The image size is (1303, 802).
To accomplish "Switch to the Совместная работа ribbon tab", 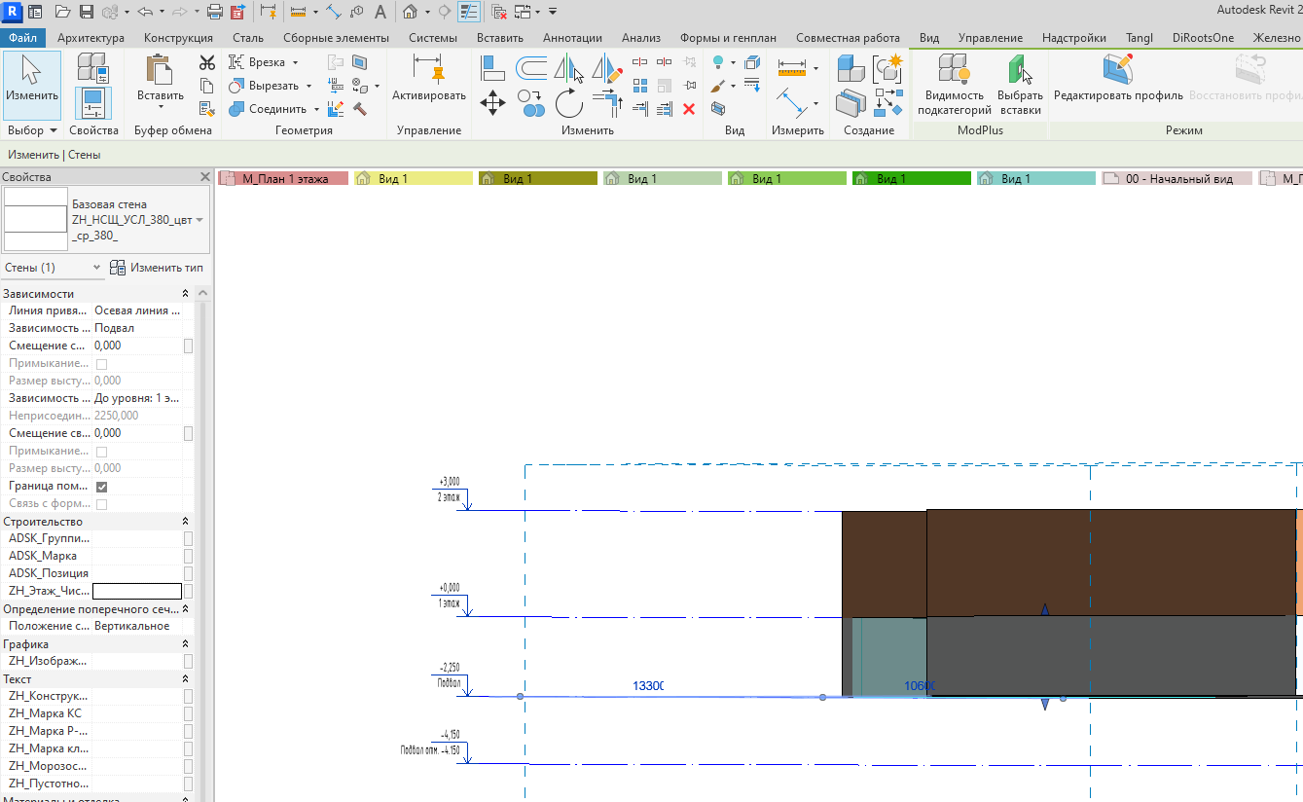I will 848,38.
